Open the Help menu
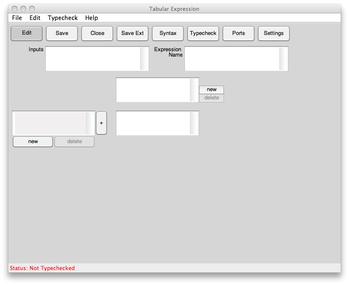Viewport: 349px width, 285px height. [x=91, y=18]
